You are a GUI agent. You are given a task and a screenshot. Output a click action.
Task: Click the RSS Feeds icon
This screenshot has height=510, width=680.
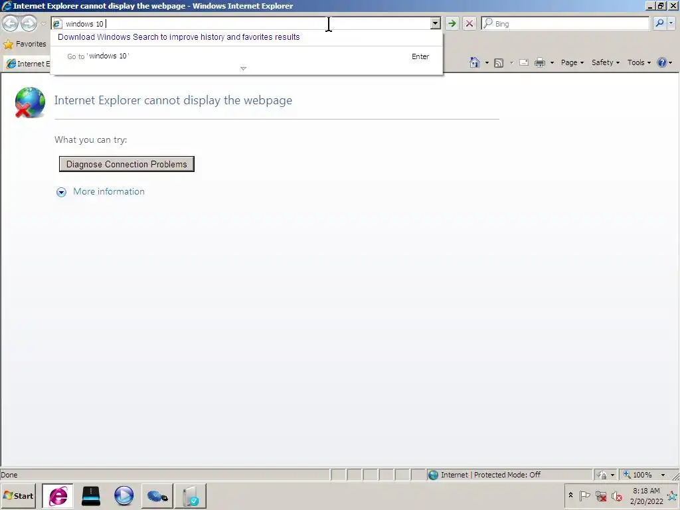(499, 63)
